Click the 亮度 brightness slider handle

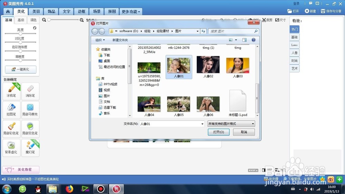coord(20,34)
